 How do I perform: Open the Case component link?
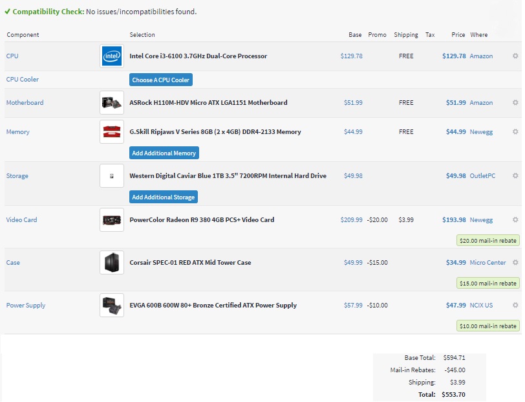(13, 263)
